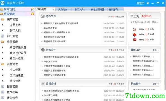Select 工作站设置 in the tree
166x101 pixels.
16,75
